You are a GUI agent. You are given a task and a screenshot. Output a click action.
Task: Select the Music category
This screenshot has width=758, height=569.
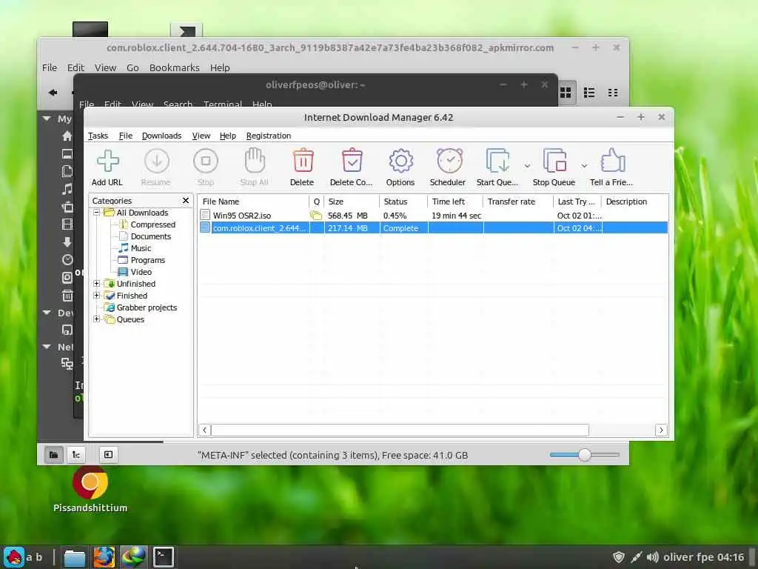(141, 248)
